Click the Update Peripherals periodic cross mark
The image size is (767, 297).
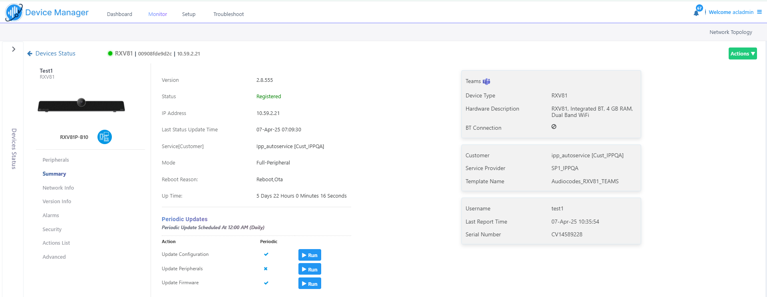point(266,269)
